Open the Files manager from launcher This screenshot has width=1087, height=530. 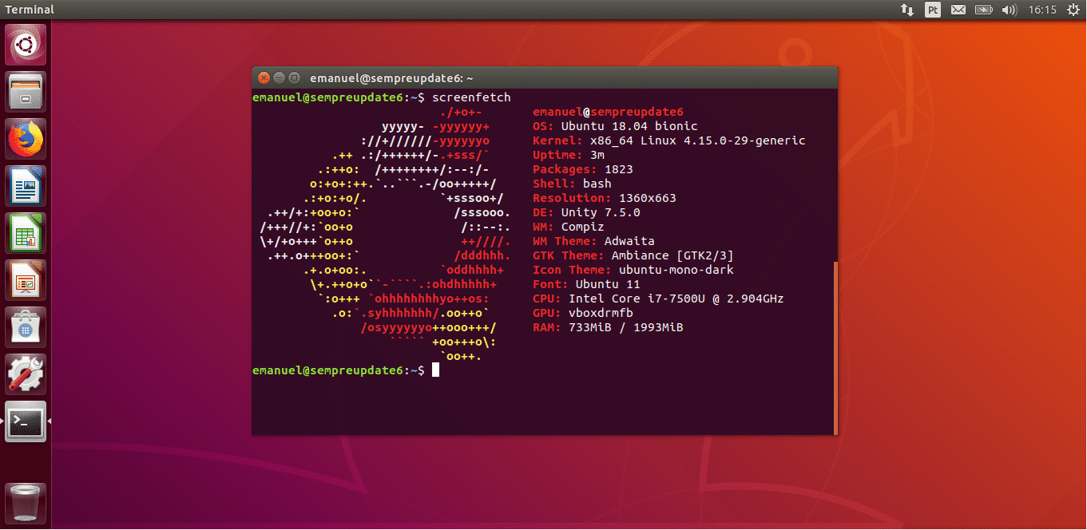[x=26, y=92]
